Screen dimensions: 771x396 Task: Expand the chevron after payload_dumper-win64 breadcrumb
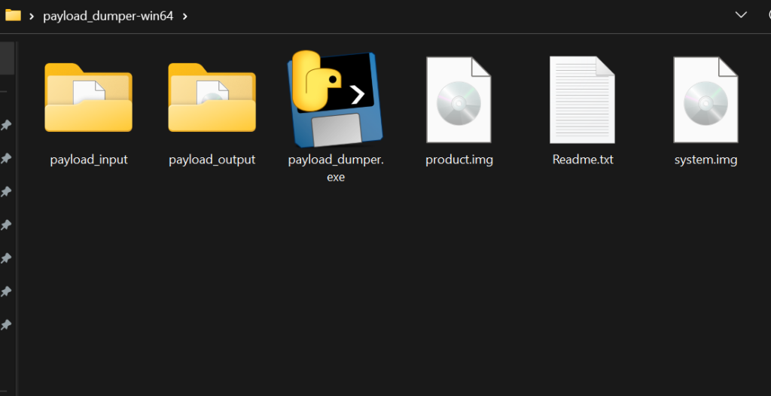[x=184, y=16]
